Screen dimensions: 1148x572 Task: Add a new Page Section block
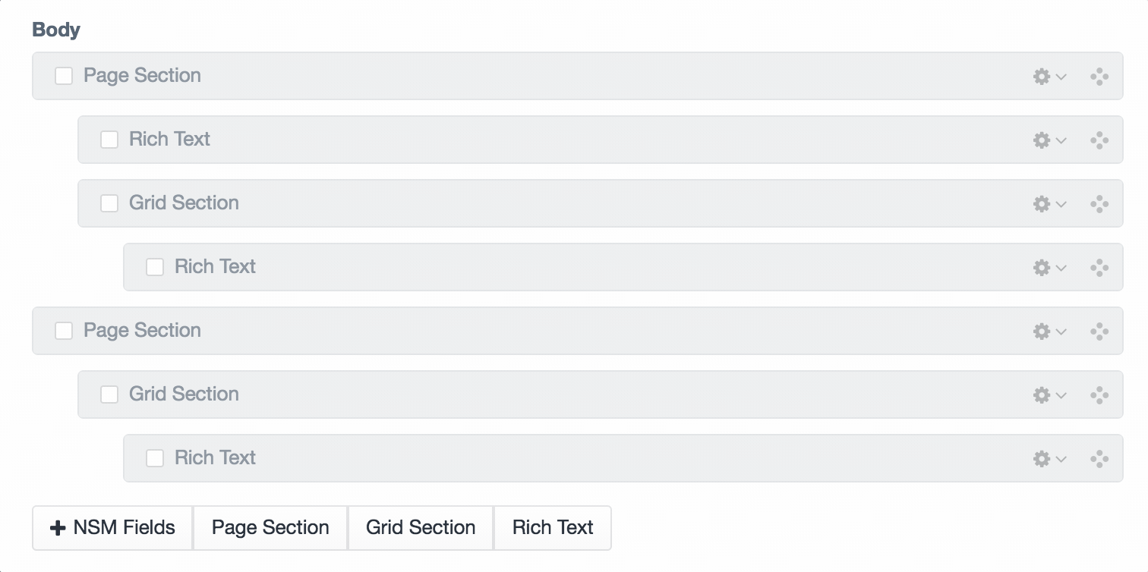tap(270, 528)
